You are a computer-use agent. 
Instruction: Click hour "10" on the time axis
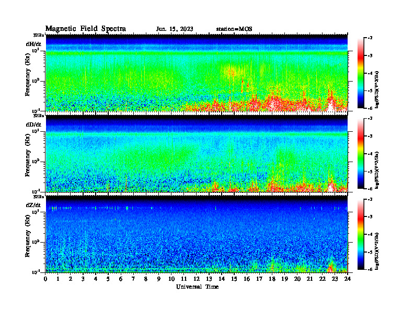(x=171, y=279)
